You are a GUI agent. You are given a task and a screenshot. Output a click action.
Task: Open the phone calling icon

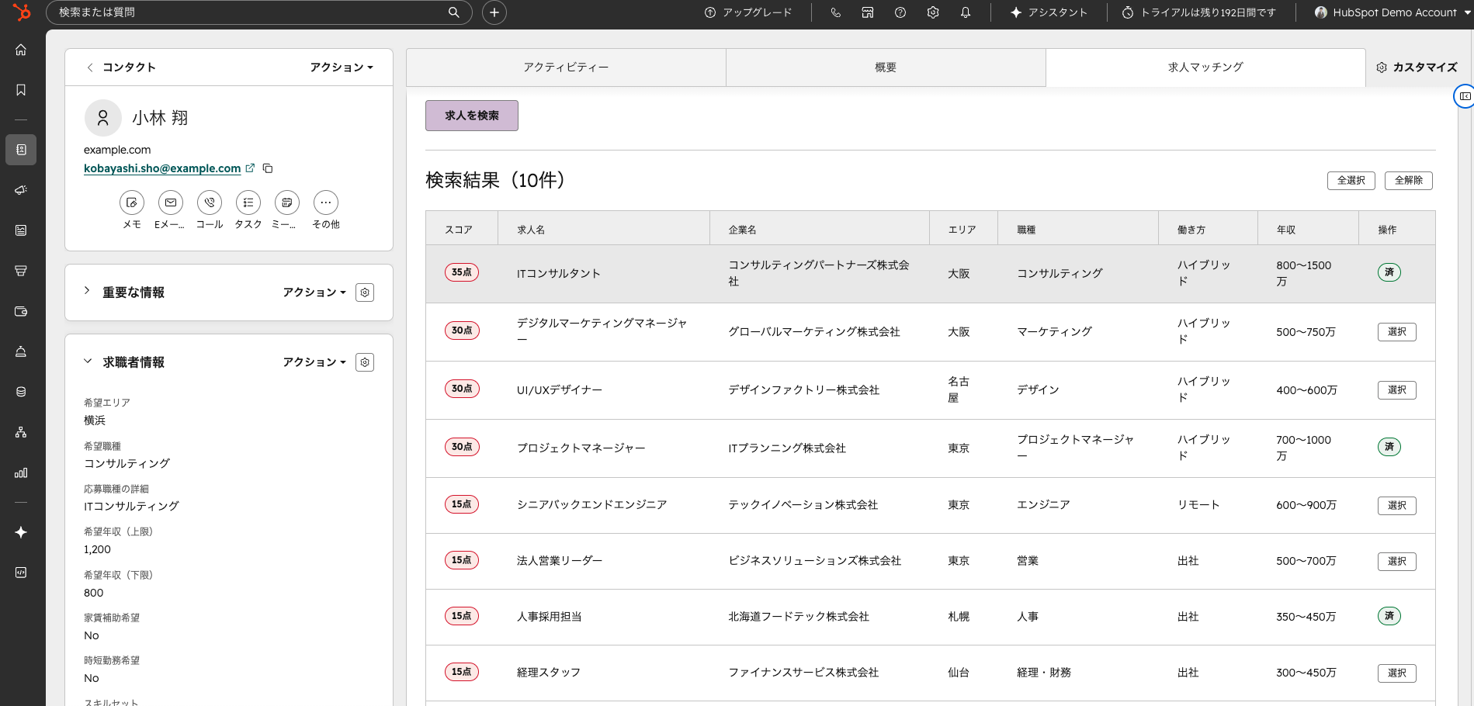pos(835,12)
